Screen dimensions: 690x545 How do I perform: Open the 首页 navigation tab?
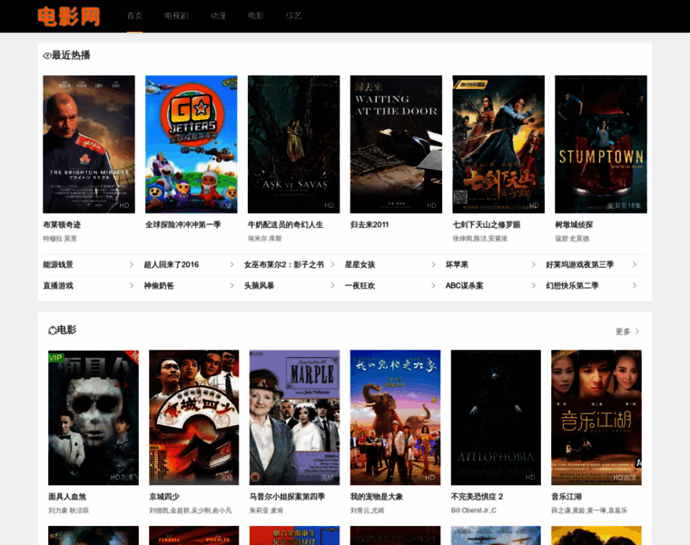pyautogui.click(x=134, y=15)
